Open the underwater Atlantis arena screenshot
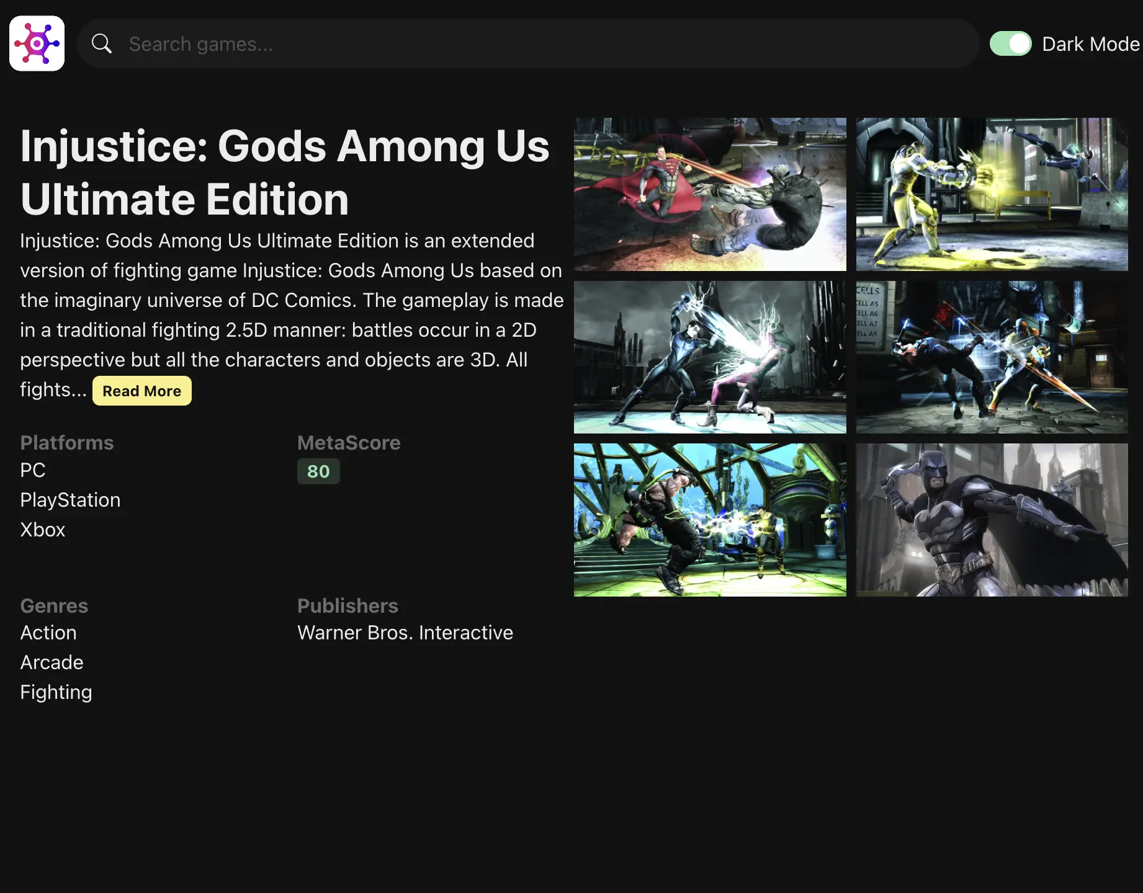 coord(710,520)
